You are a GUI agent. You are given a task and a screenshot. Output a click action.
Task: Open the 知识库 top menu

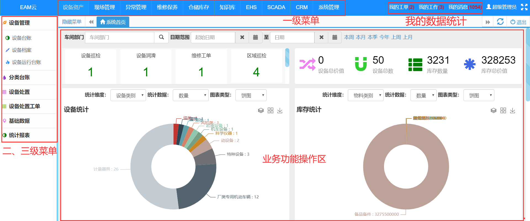pos(227,7)
